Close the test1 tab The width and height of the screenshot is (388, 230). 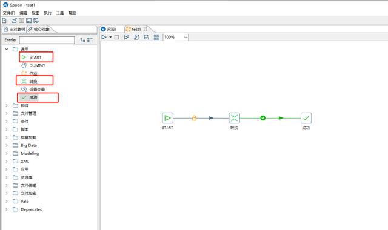coord(145,29)
